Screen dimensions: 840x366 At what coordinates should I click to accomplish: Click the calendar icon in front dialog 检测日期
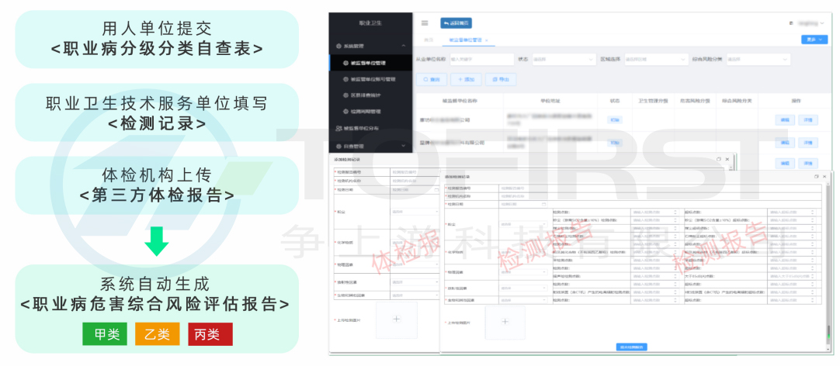[x=543, y=205]
